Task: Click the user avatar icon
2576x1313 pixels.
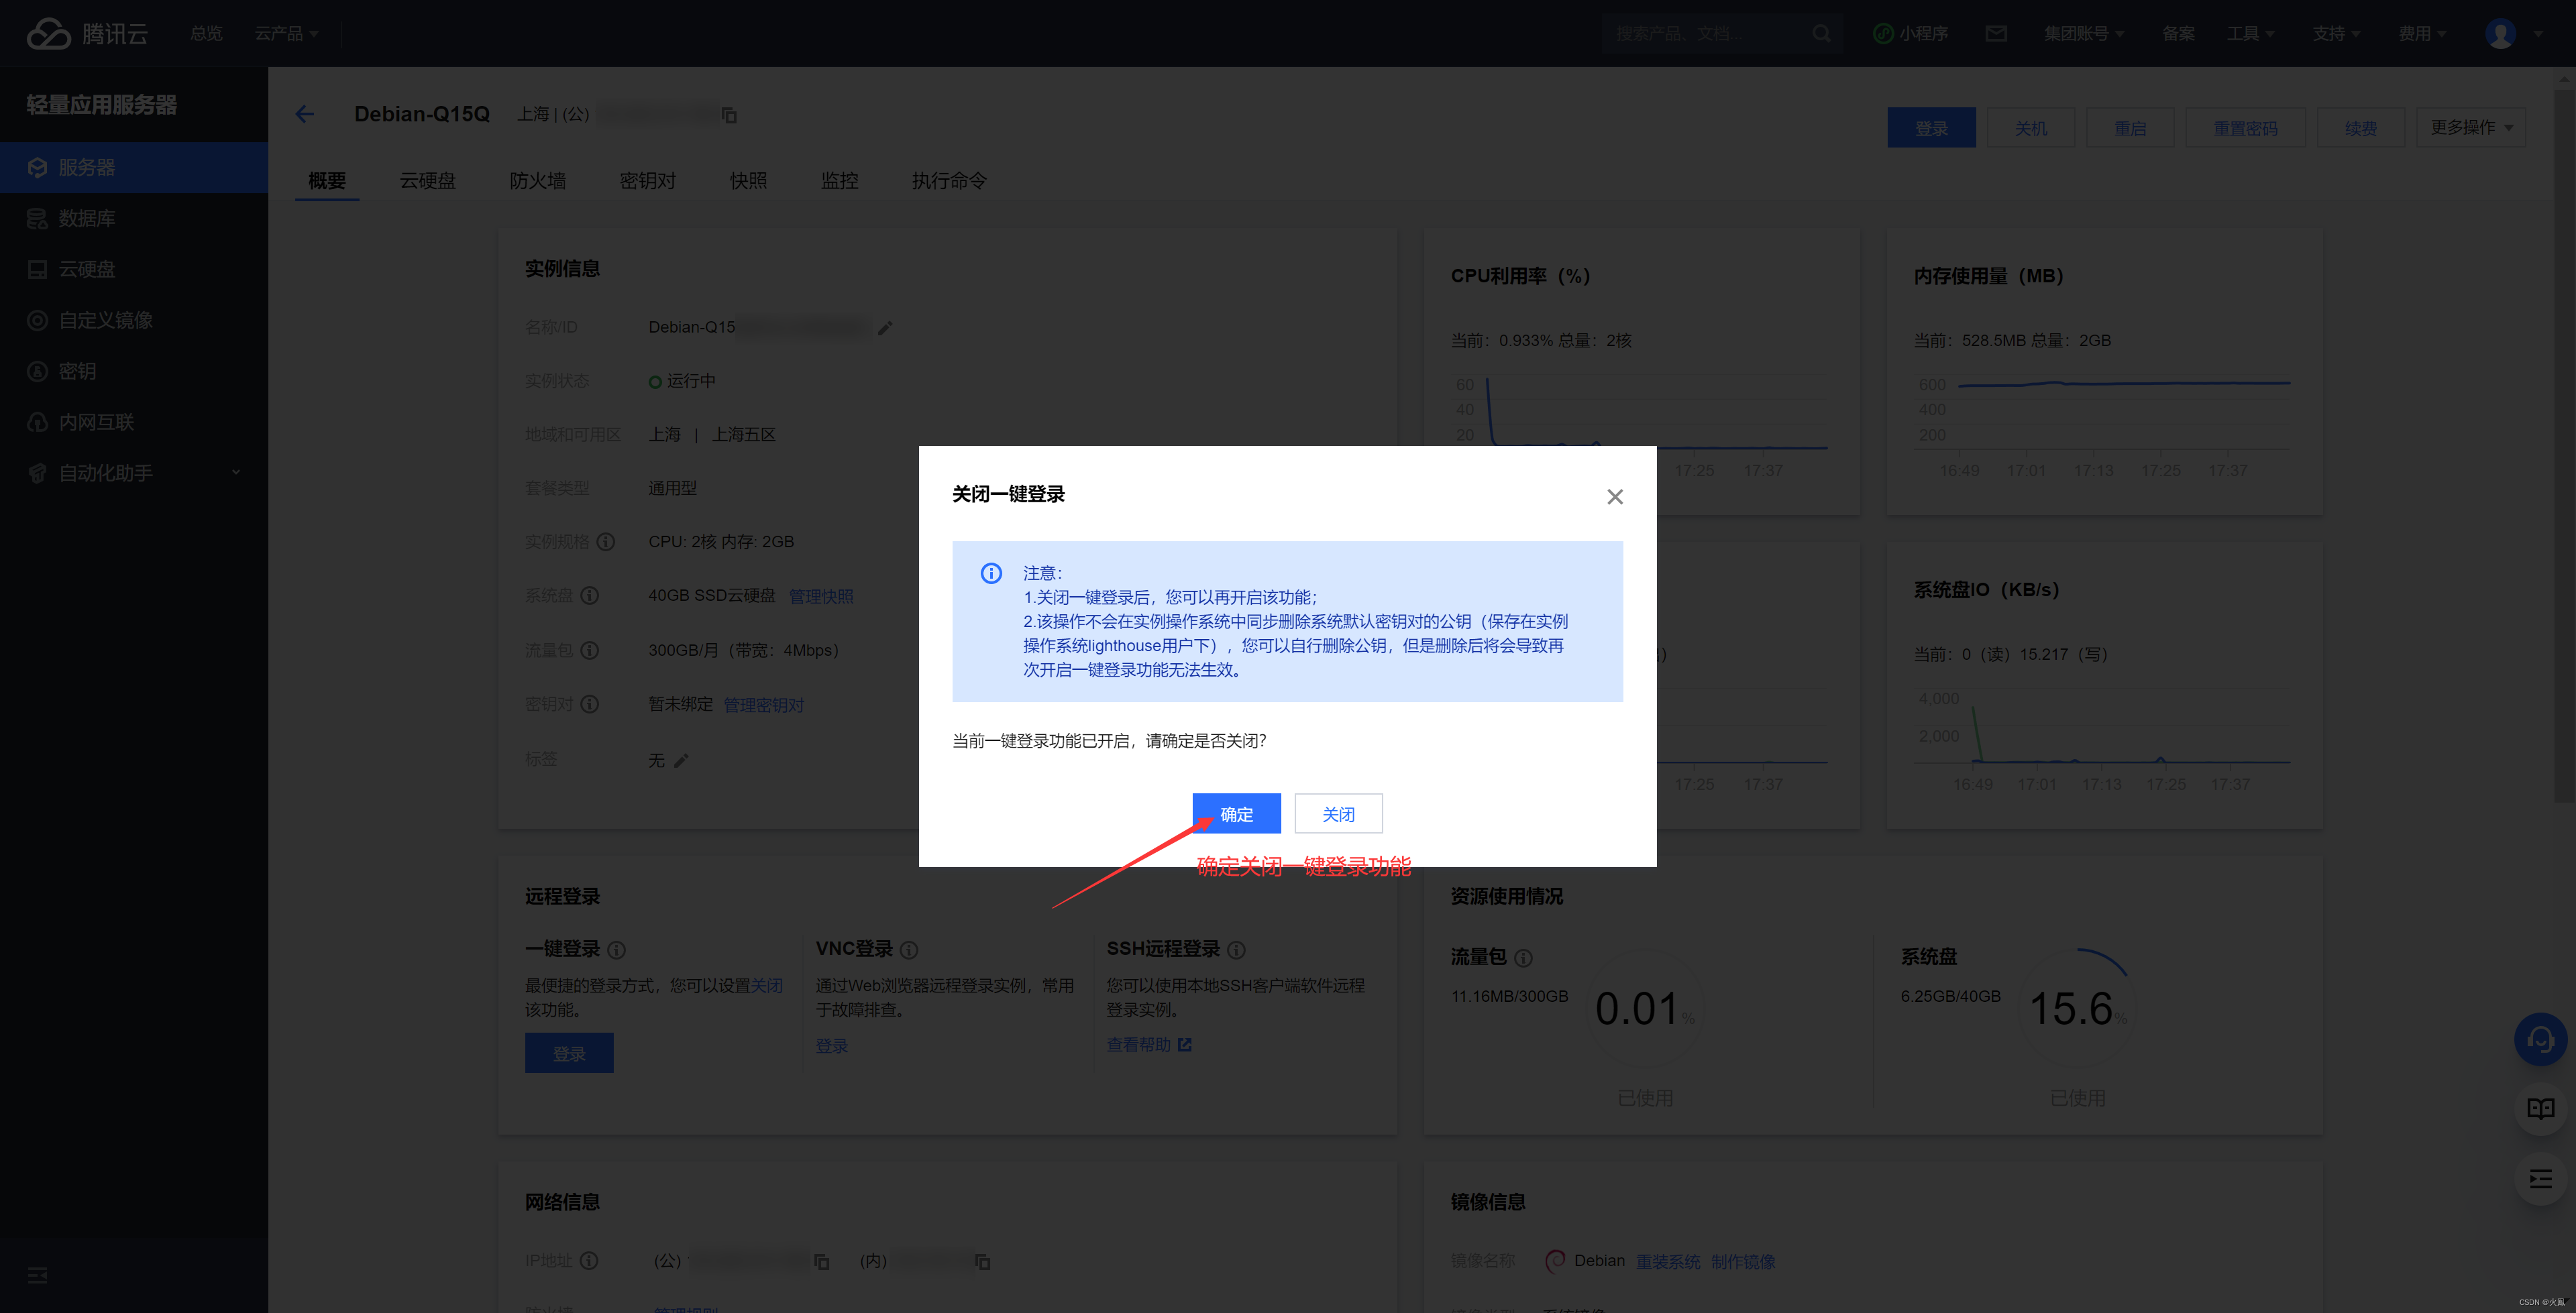Action: (x=2500, y=34)
